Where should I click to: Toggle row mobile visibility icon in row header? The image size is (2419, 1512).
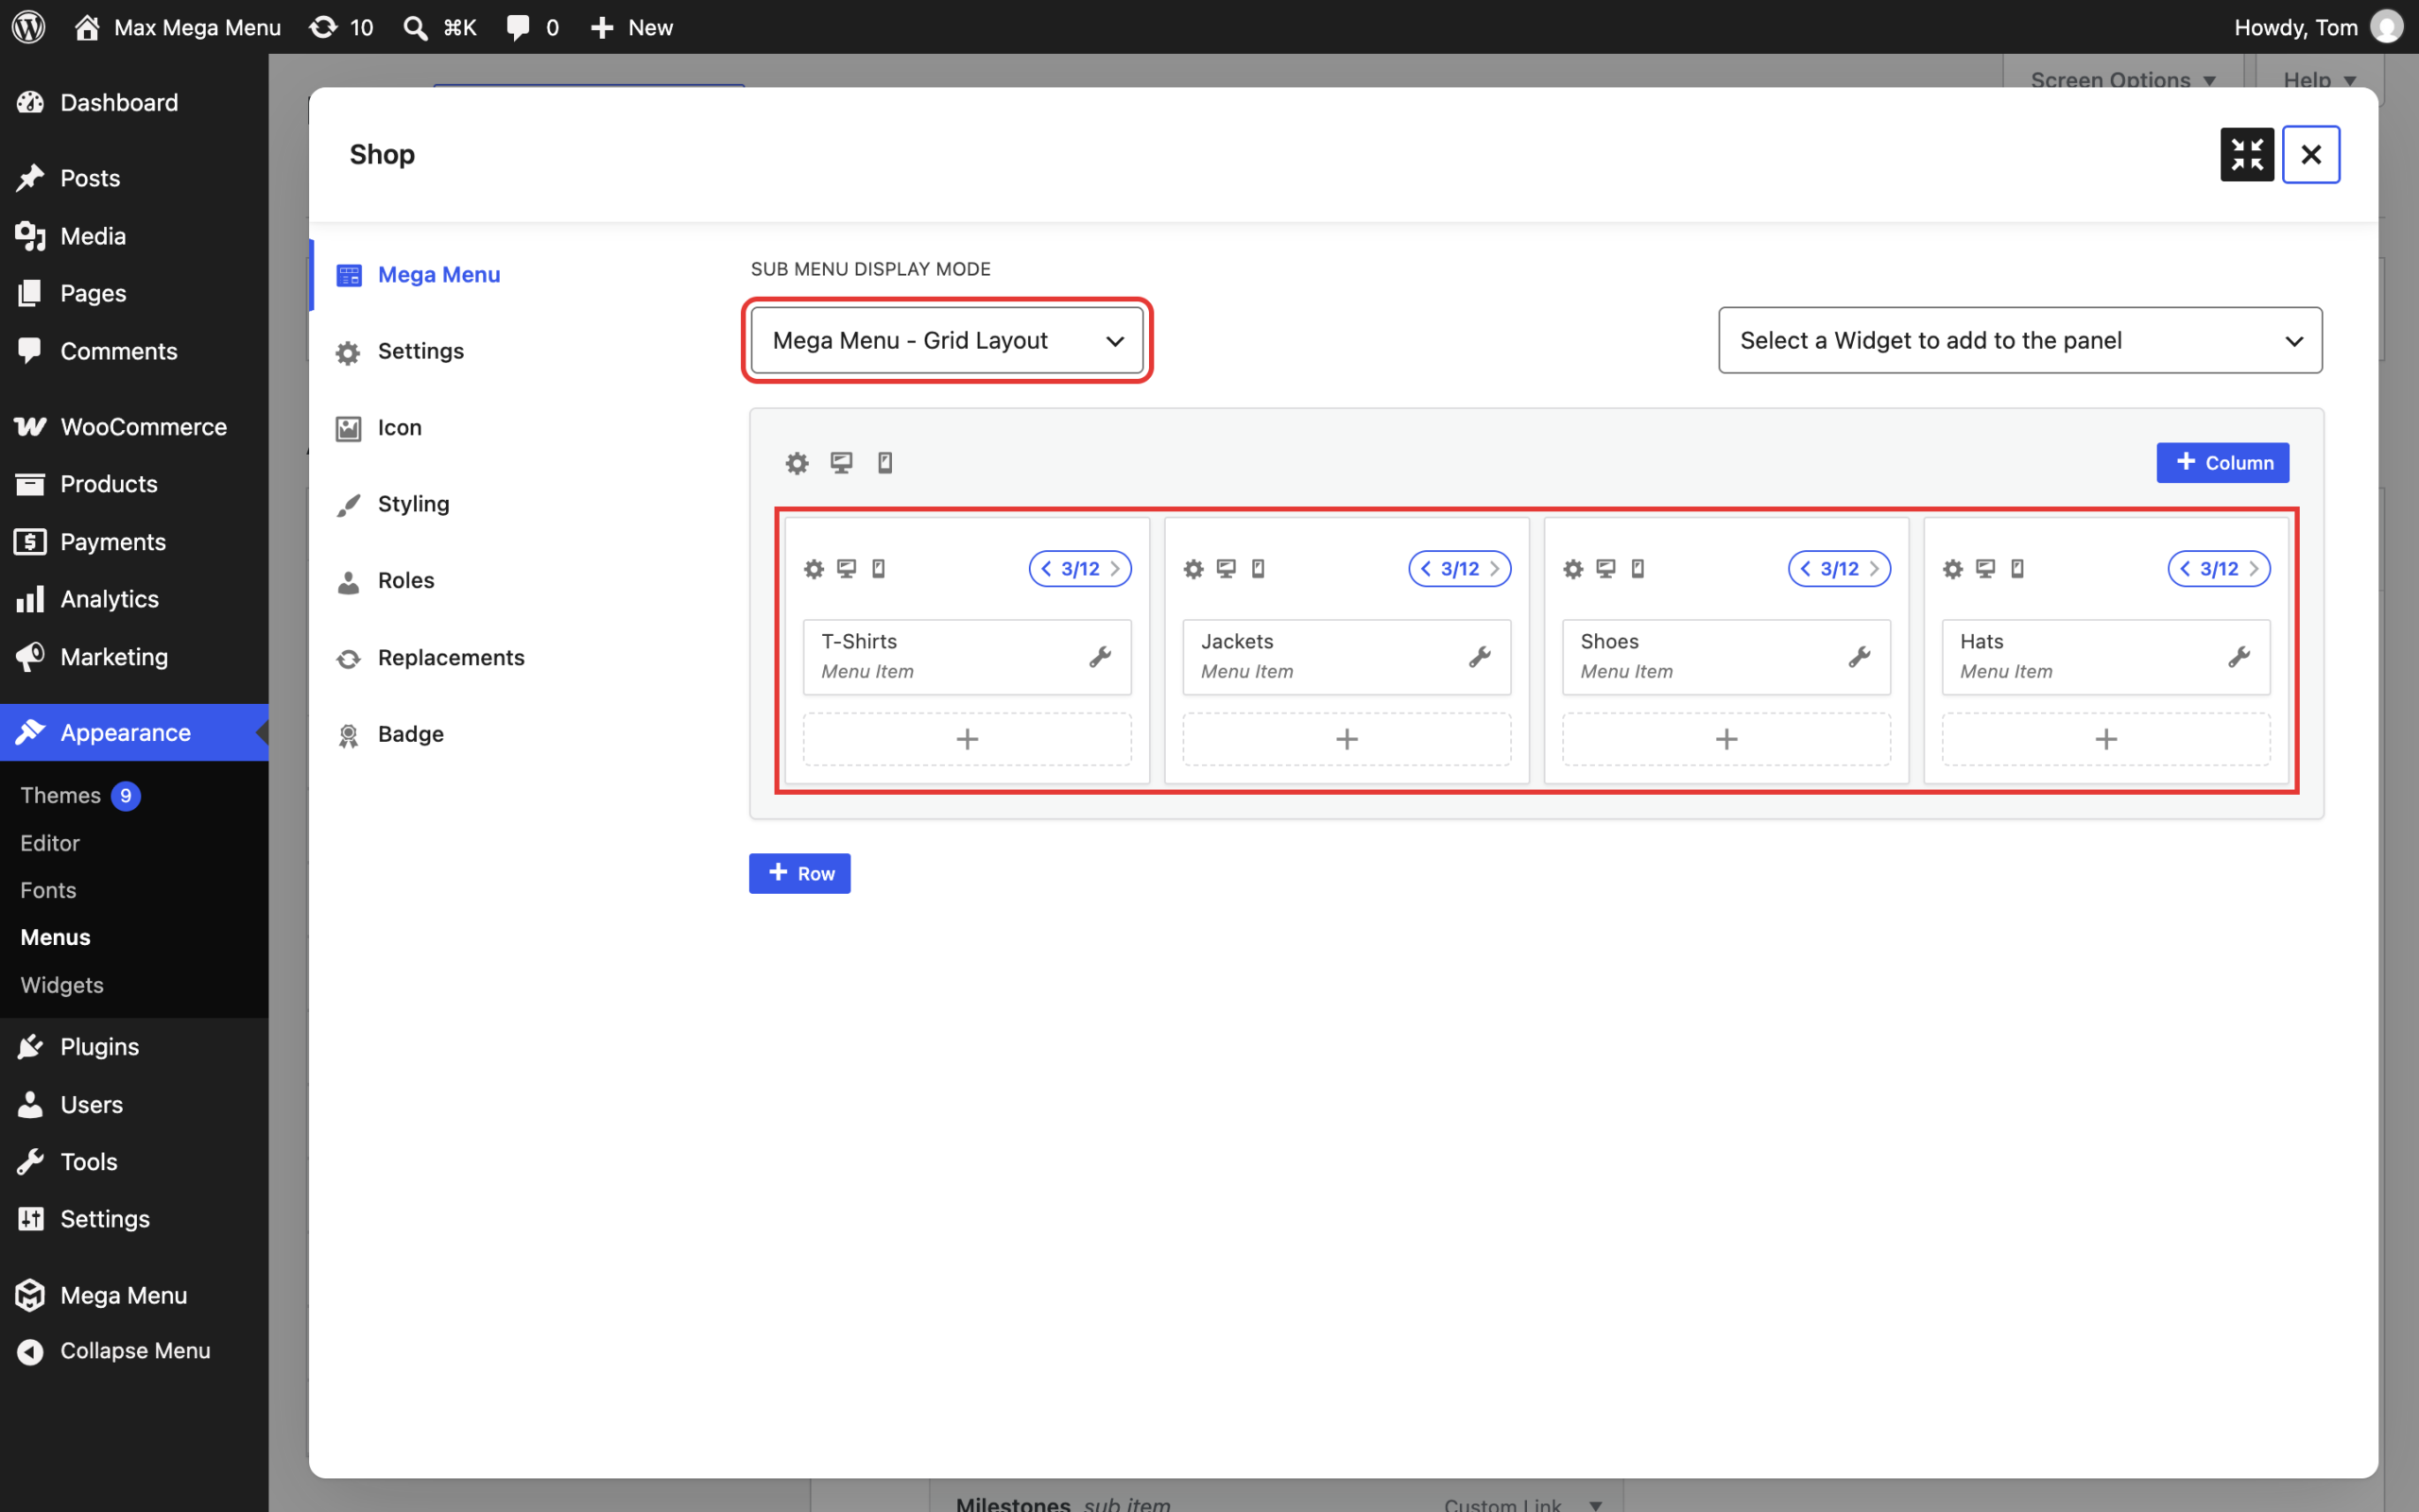884,463
